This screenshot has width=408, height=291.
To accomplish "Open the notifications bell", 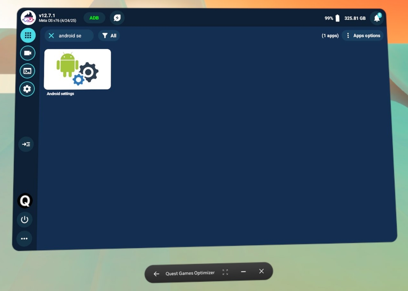I will [377, 18].
